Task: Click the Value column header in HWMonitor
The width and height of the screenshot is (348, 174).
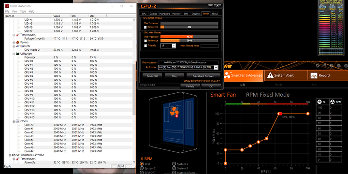Action: click(x=61, y=16)
